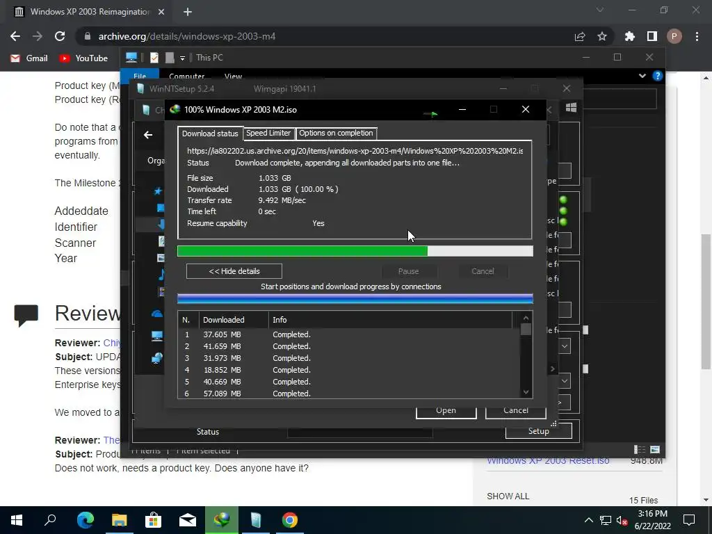Screen dimensions: 712x534
Task: Click the Windows logo icon in WinNTSetup
Action: pos(571,108)
